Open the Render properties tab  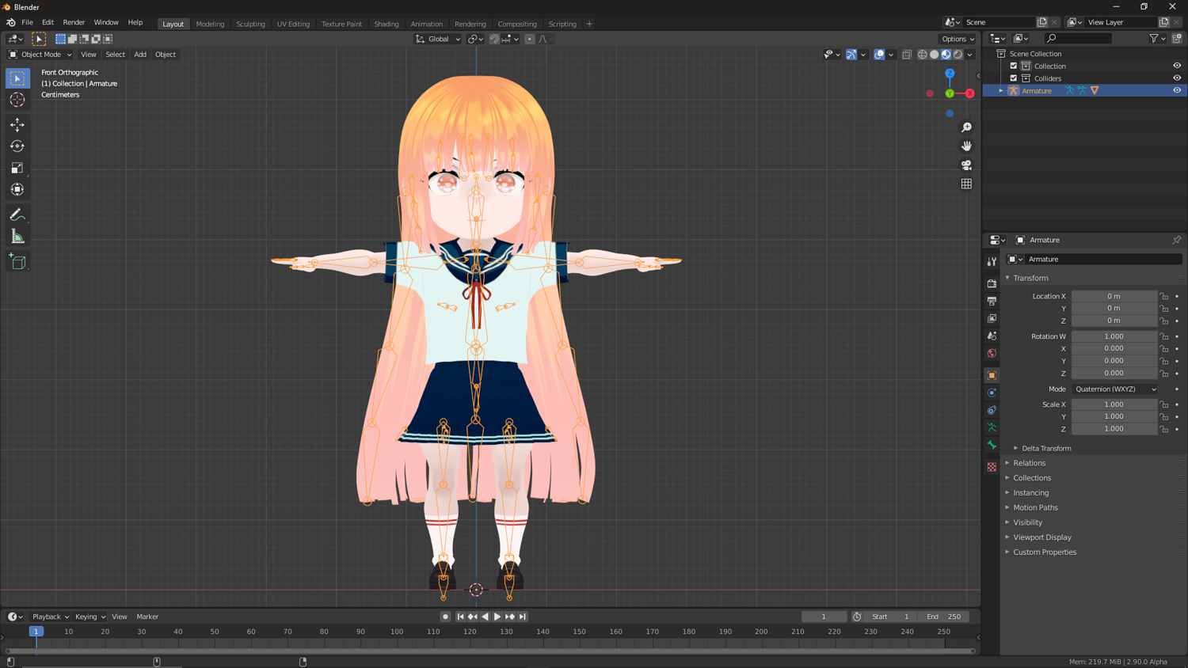tap(992, 283)
